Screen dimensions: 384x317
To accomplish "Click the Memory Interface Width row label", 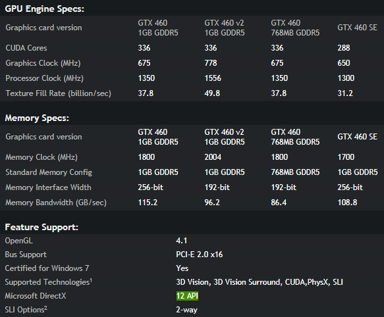I will coord(48,187).
